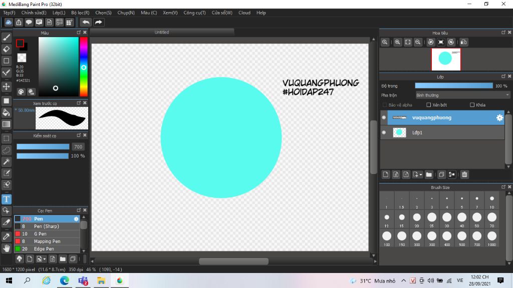Open the Windows notification center

point(500,280)
